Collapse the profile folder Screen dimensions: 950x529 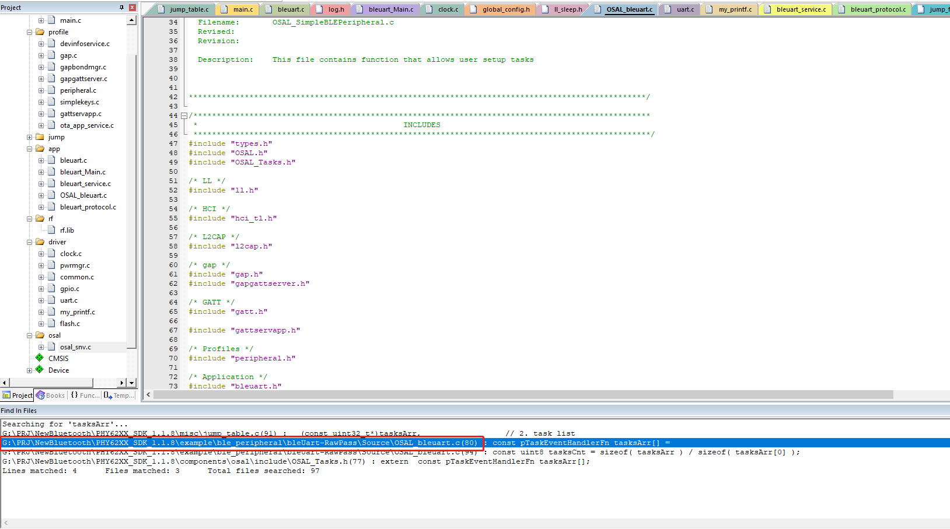click(x=30, y=32)
